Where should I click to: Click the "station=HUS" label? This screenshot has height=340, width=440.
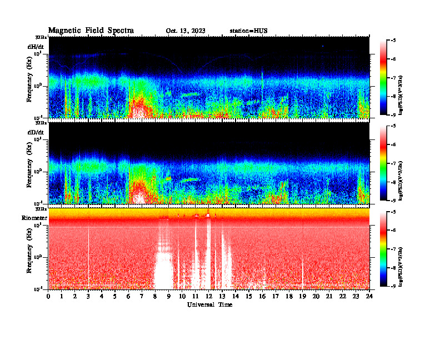[248, 31]
